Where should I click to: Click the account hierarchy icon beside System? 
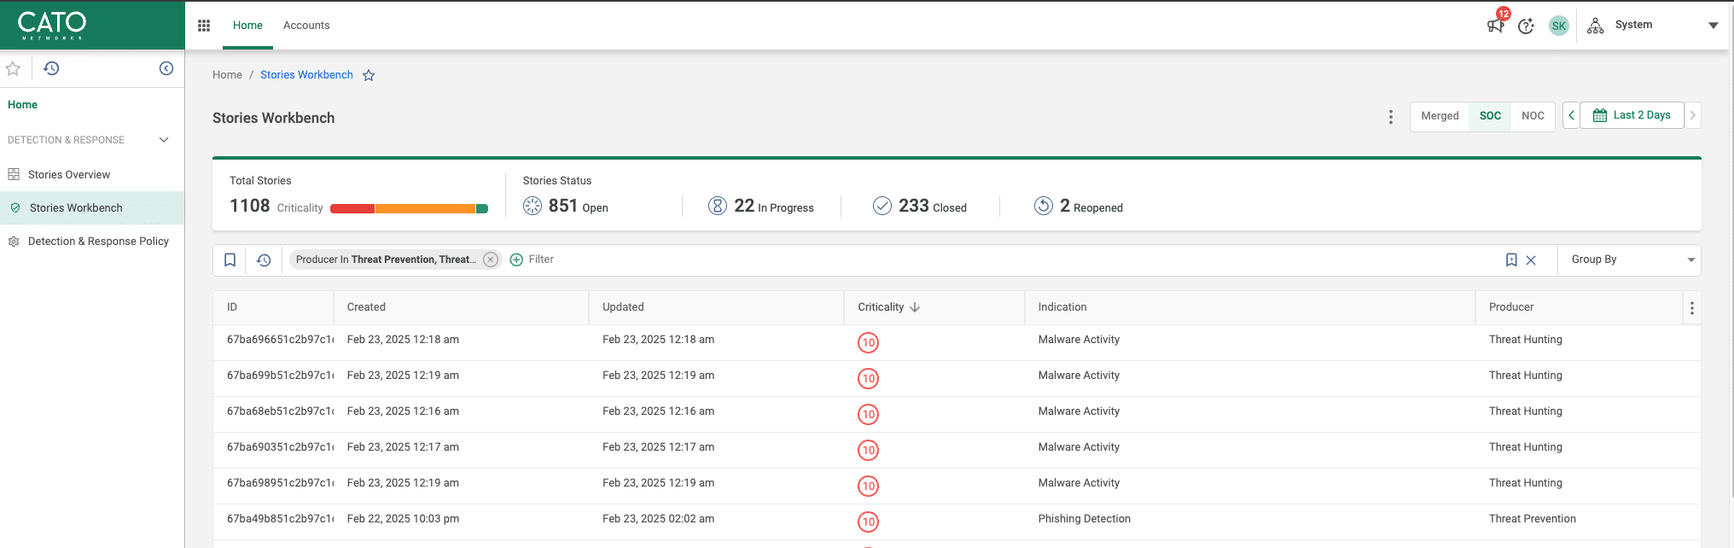(1595, 26)
